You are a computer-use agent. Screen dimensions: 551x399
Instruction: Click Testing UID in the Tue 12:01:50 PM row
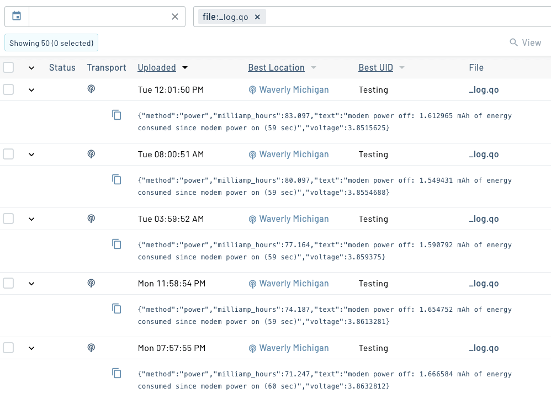pos(373,89)
